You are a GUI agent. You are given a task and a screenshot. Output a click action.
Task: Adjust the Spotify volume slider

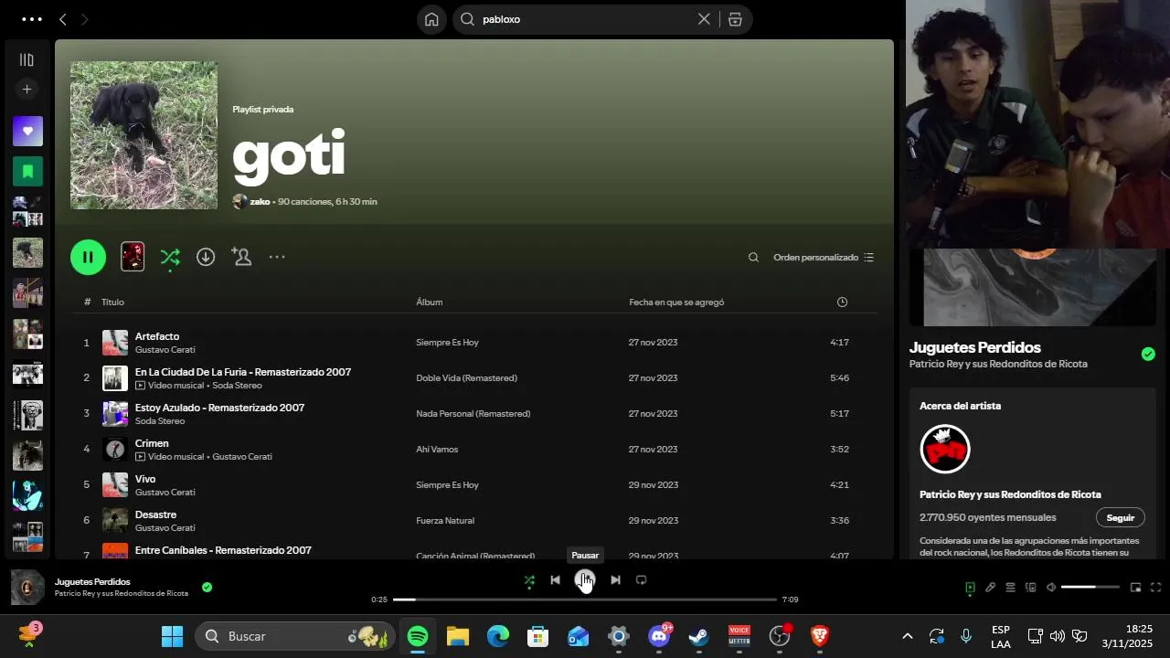[1090, 588]
